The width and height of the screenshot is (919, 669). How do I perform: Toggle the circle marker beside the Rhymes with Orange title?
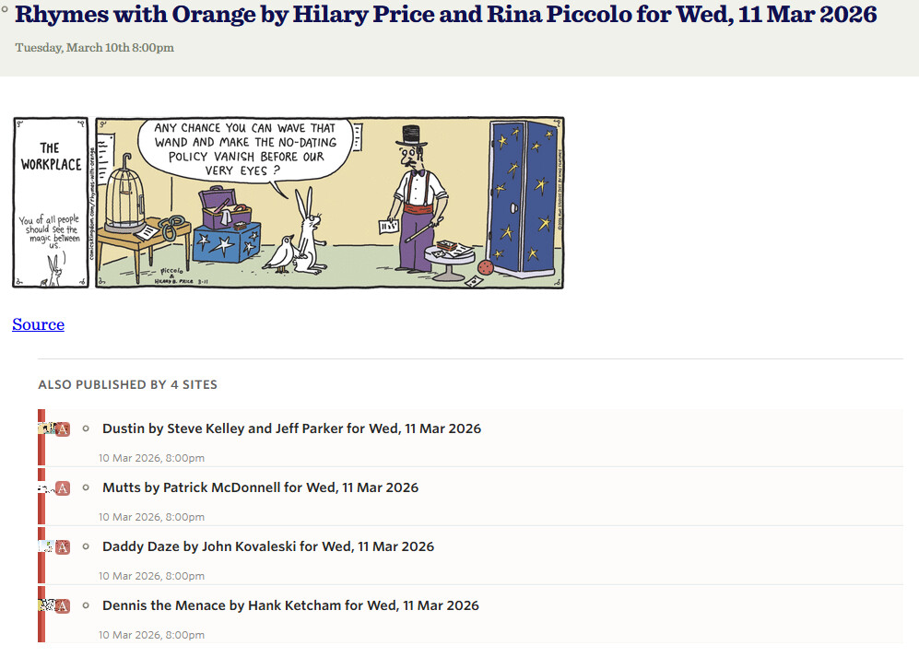tap(6, 9)
